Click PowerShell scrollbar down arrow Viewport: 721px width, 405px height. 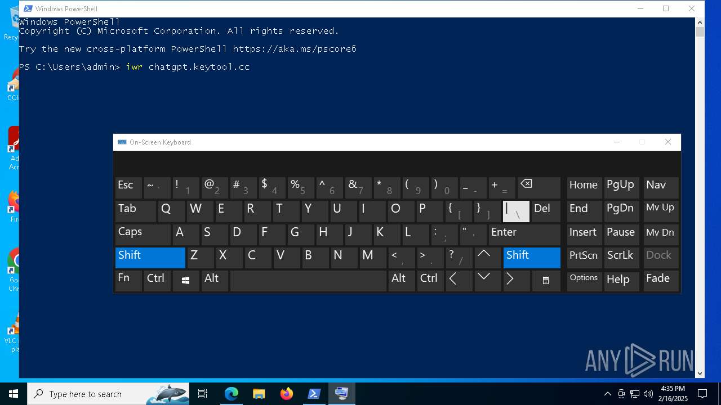700,373
